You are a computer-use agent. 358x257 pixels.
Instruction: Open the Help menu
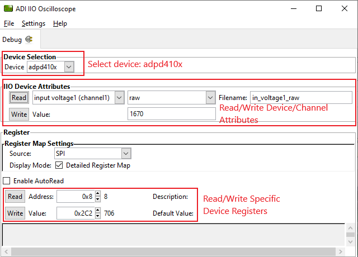pos(60,23)
